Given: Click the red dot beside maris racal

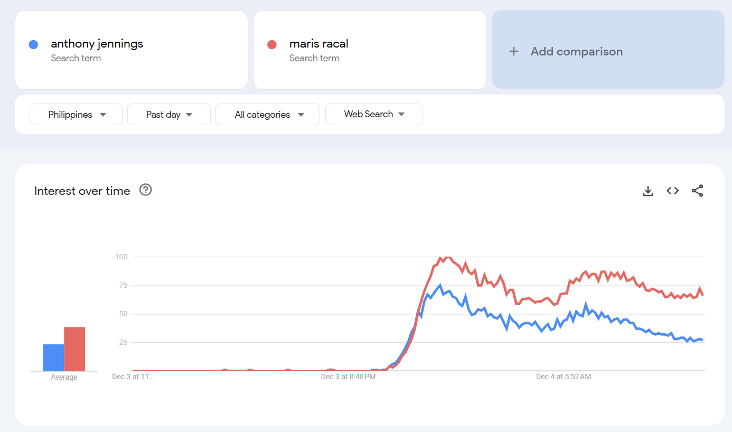Looking at the screenshot, I should tap(272, 44).
